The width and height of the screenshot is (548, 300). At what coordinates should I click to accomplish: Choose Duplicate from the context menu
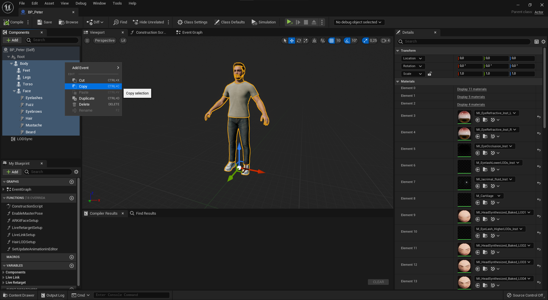86,98
